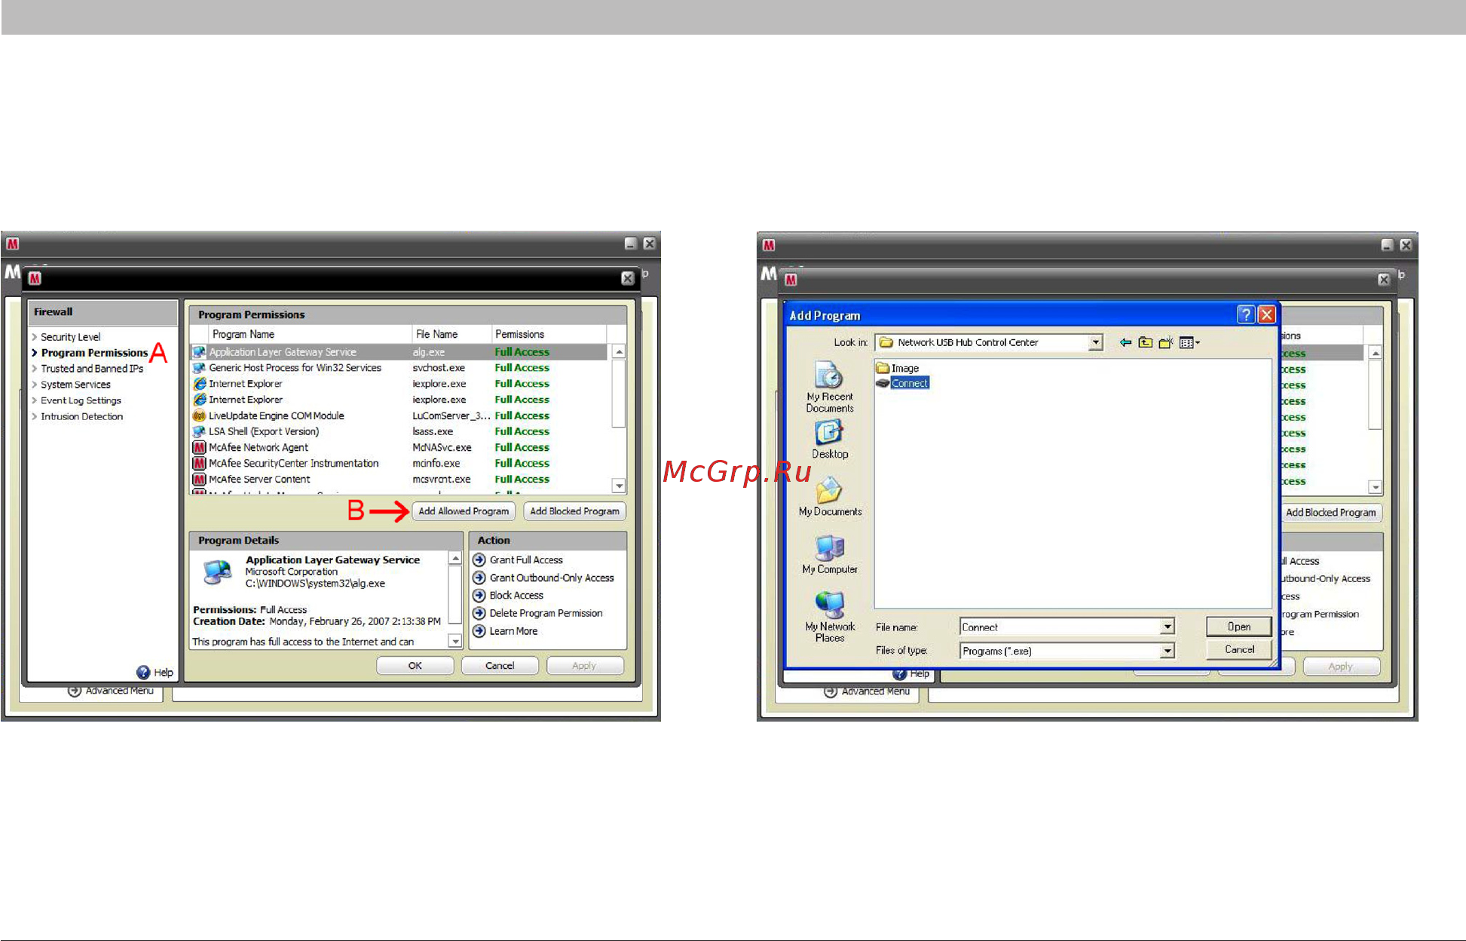Open the File name combo dropdown arrow
This screenshot has height=941, width=1466.
(x=1167, y=627)
